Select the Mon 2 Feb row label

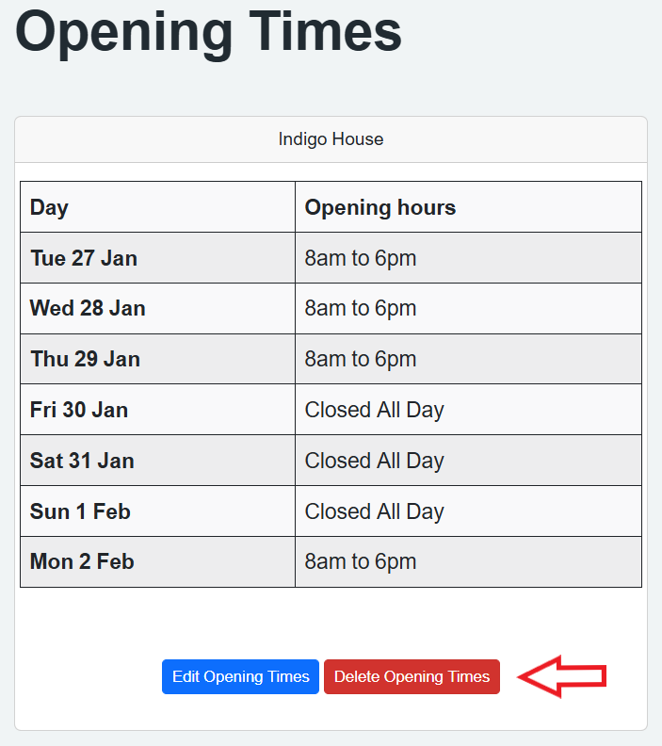82,562
